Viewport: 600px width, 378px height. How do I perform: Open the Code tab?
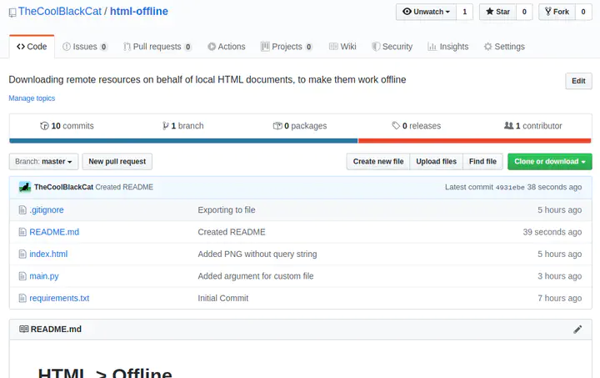[x=32, y=47]
